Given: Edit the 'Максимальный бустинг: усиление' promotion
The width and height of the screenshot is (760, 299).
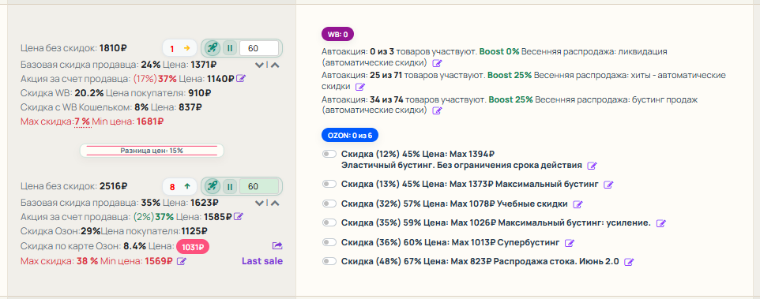Looking at the screenshot, I should 660,223.
